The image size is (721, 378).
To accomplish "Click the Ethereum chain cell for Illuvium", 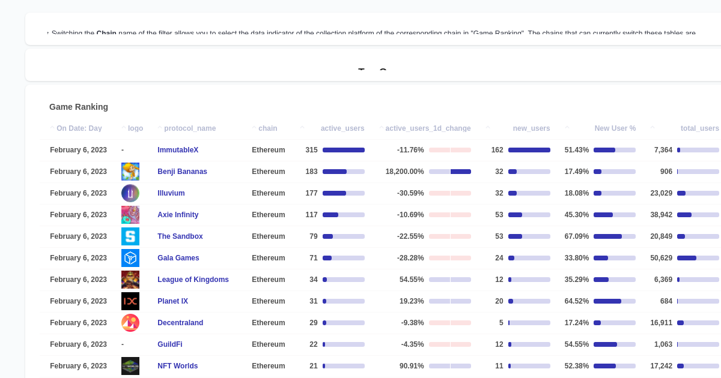I will [x=268, y=193].
